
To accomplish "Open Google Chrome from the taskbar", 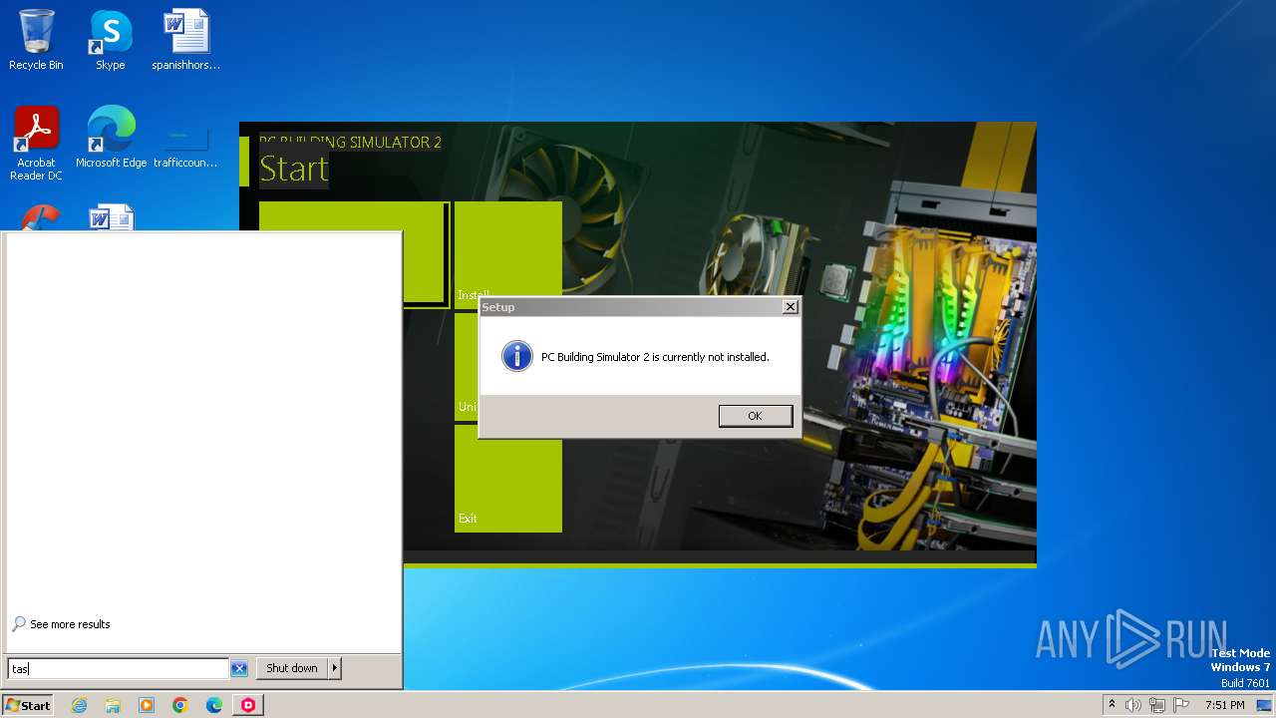I will pos(180,705).
